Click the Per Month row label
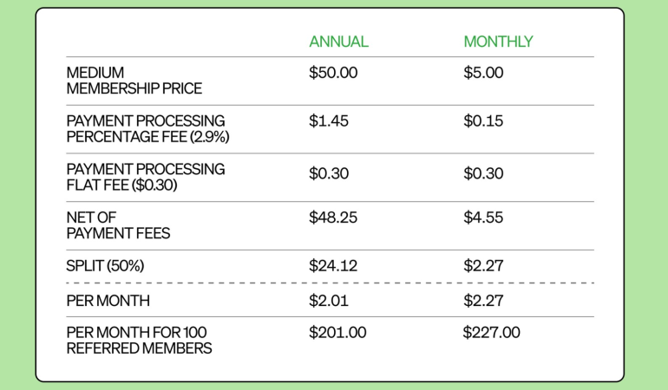668x390 pixels. click(x=108, y=301)
